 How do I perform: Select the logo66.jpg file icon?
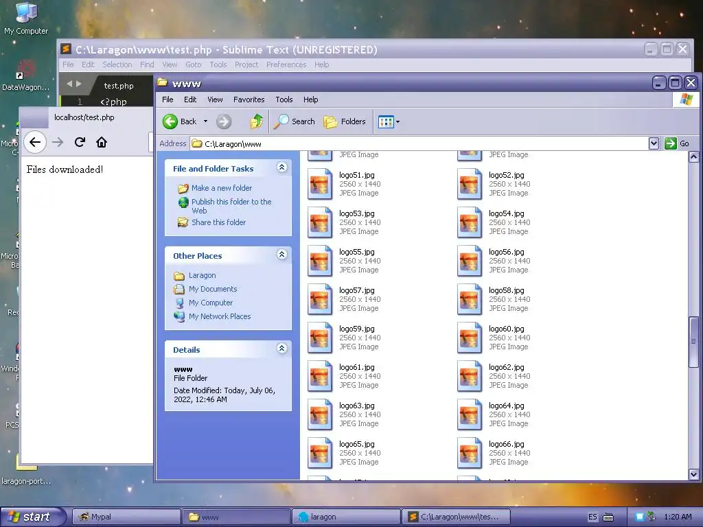tap(470, 453)
